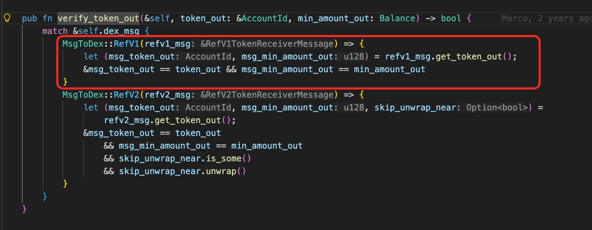Click the unwrap method call on the last line

point(221,171)
